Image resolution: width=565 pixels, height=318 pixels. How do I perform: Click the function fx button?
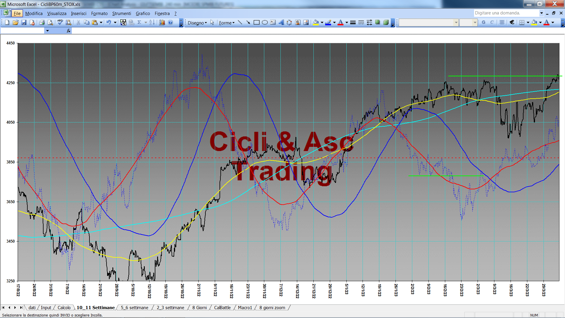(69, 31)
